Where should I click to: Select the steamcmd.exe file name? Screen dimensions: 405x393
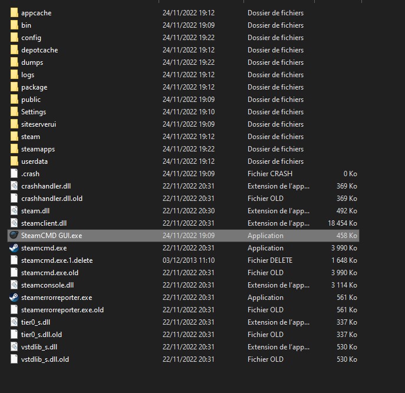click(x=44, y=248)
